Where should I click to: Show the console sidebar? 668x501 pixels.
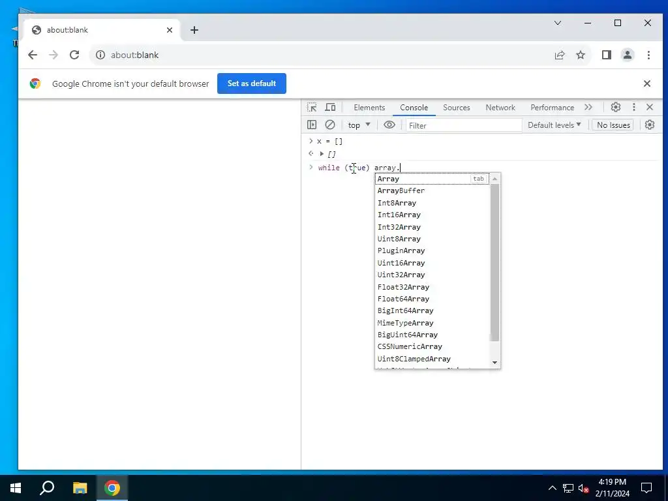coord(312,125)
